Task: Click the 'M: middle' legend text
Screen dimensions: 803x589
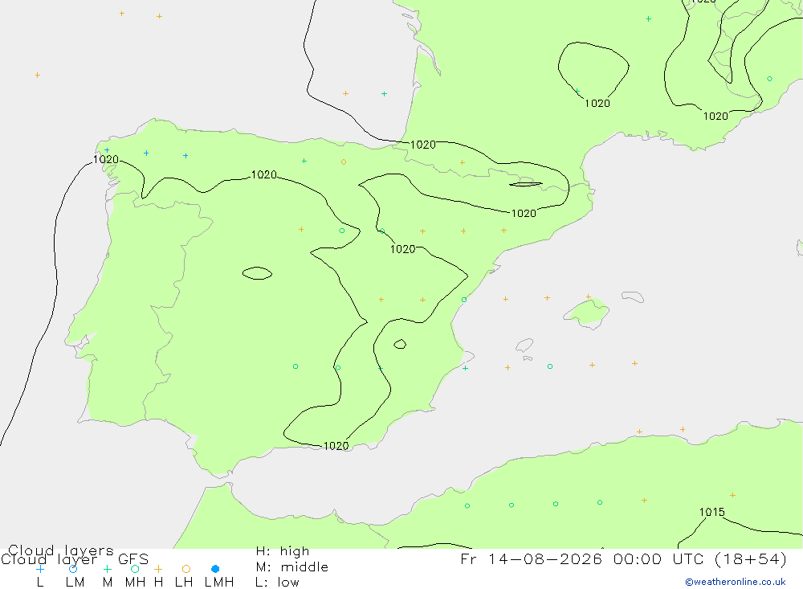Action: [x=292, y=567]
